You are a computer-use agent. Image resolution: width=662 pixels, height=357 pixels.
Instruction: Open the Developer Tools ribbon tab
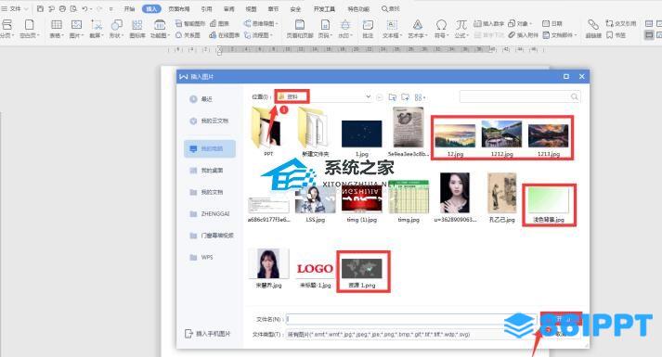click(324, 9)
